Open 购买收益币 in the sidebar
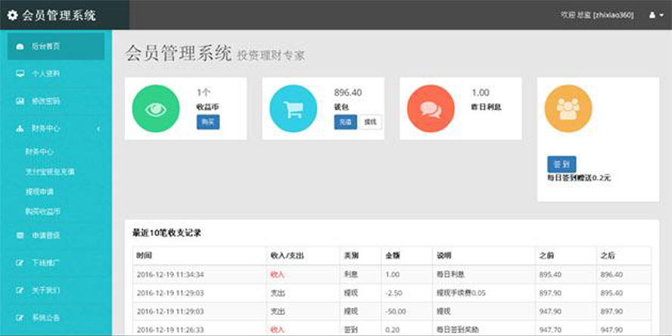 click(x=43, y=211)
